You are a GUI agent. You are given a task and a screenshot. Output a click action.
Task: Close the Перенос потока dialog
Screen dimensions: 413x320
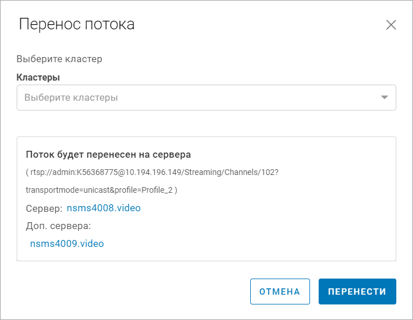click(x=391, y=25)
